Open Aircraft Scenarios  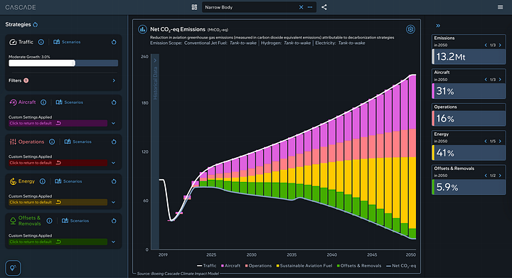coord(69,102)
